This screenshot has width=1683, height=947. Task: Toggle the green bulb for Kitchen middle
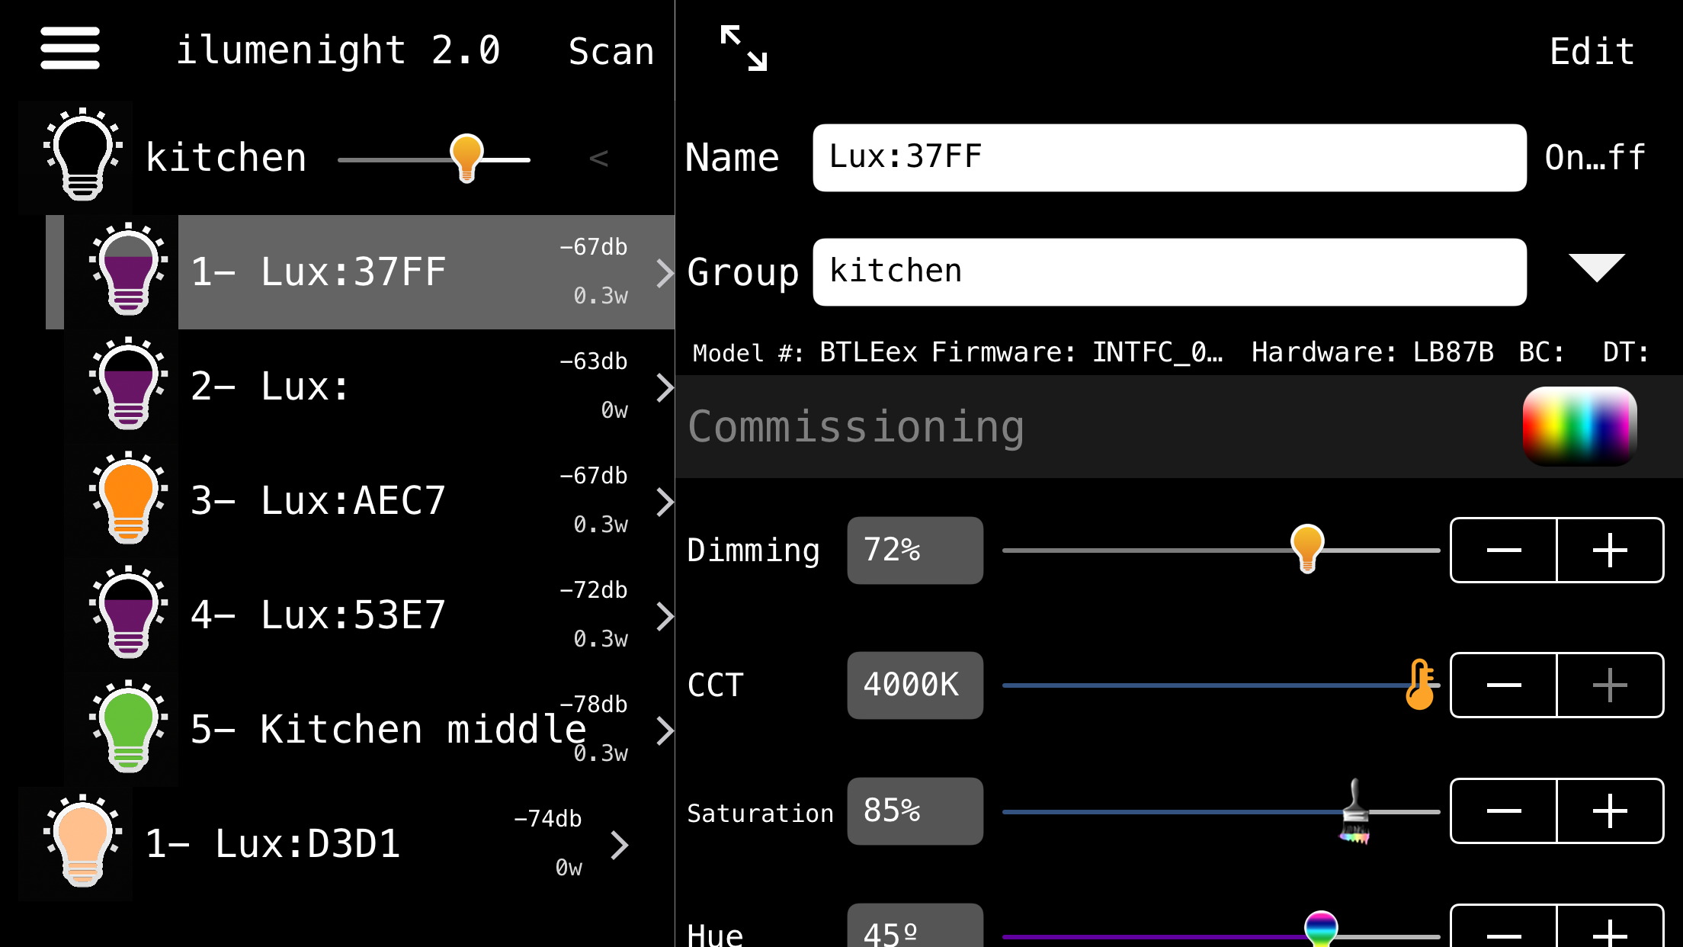[x=128, y=727]
